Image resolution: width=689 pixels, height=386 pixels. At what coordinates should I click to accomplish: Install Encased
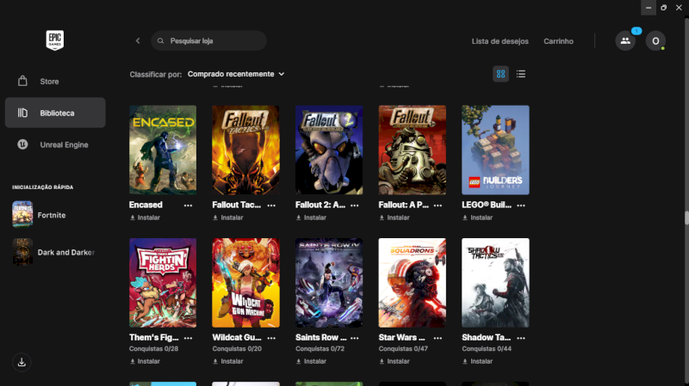145,218
